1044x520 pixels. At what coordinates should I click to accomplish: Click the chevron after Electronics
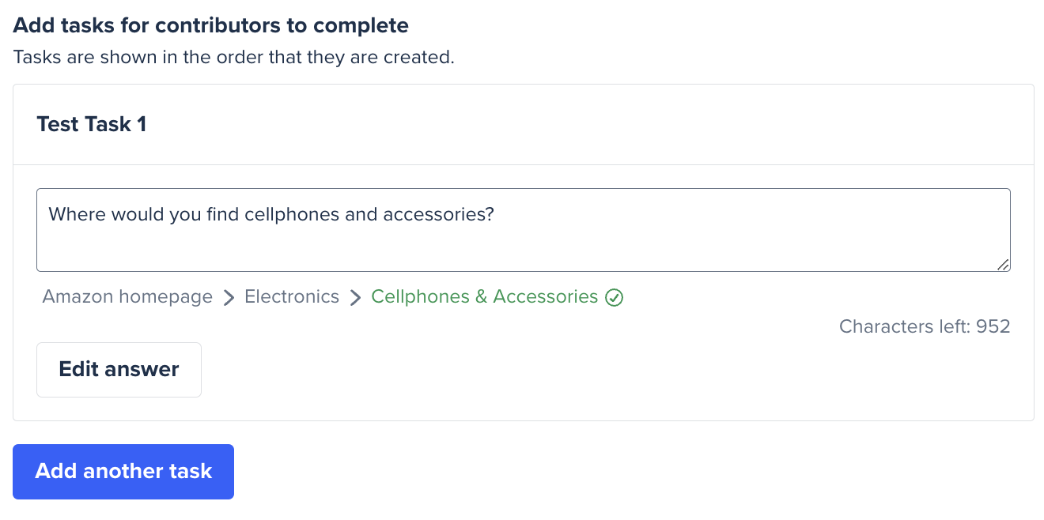pyautogui.click(x=355, y=298)
